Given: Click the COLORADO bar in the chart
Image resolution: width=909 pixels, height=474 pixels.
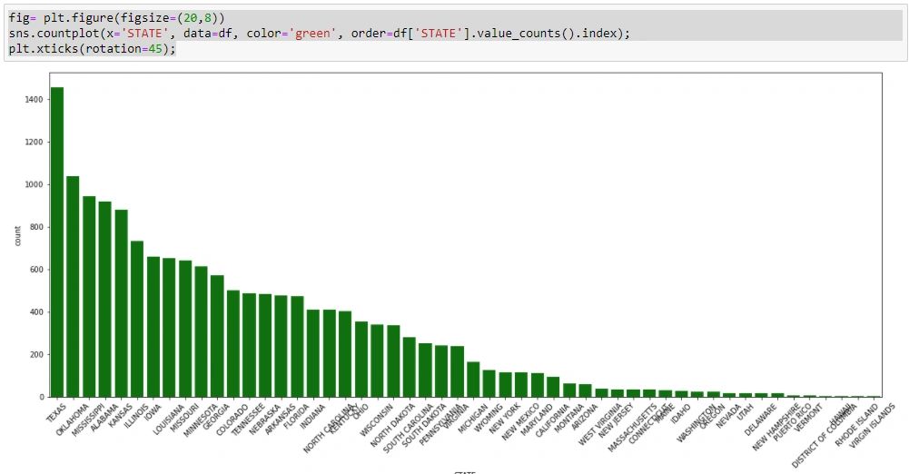Looking at the screenshot, I should 233,343.
